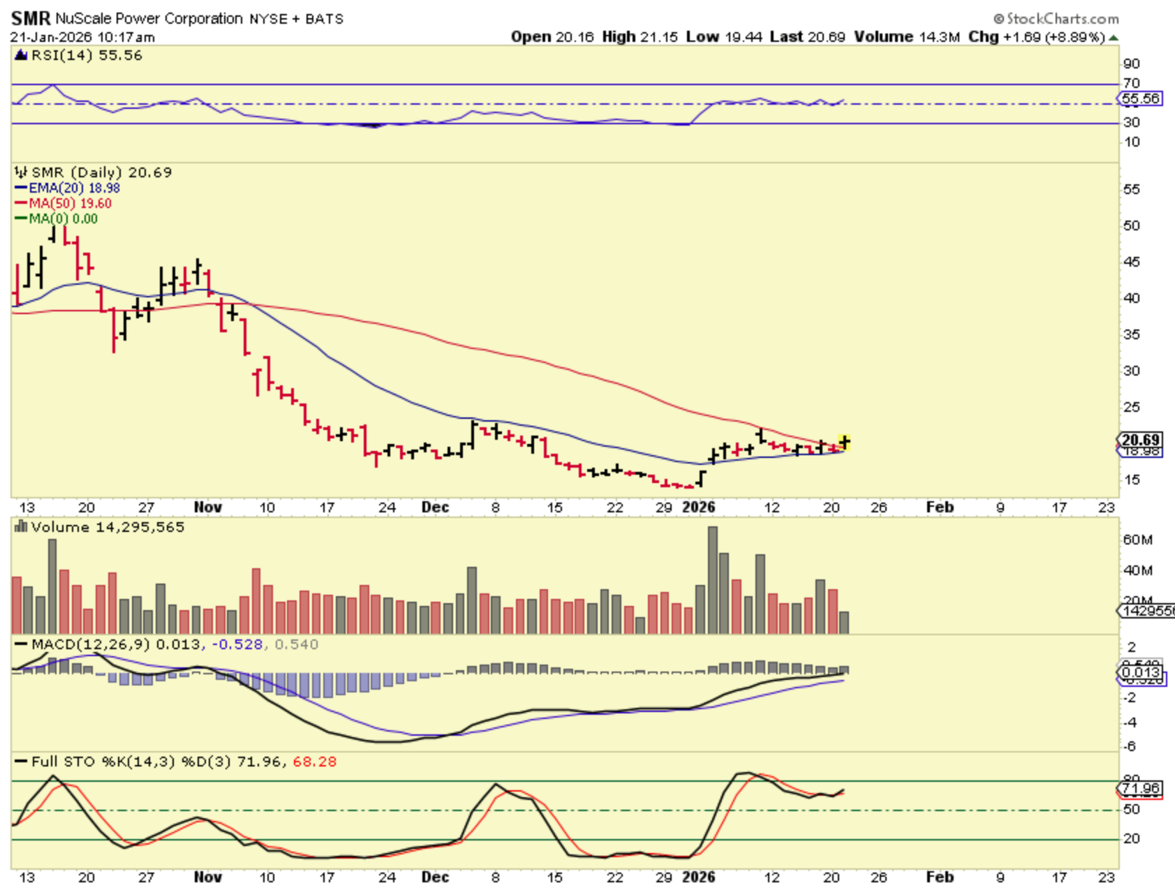Select the blue EMA(20) 18.98 legend entry

[67, 188]
